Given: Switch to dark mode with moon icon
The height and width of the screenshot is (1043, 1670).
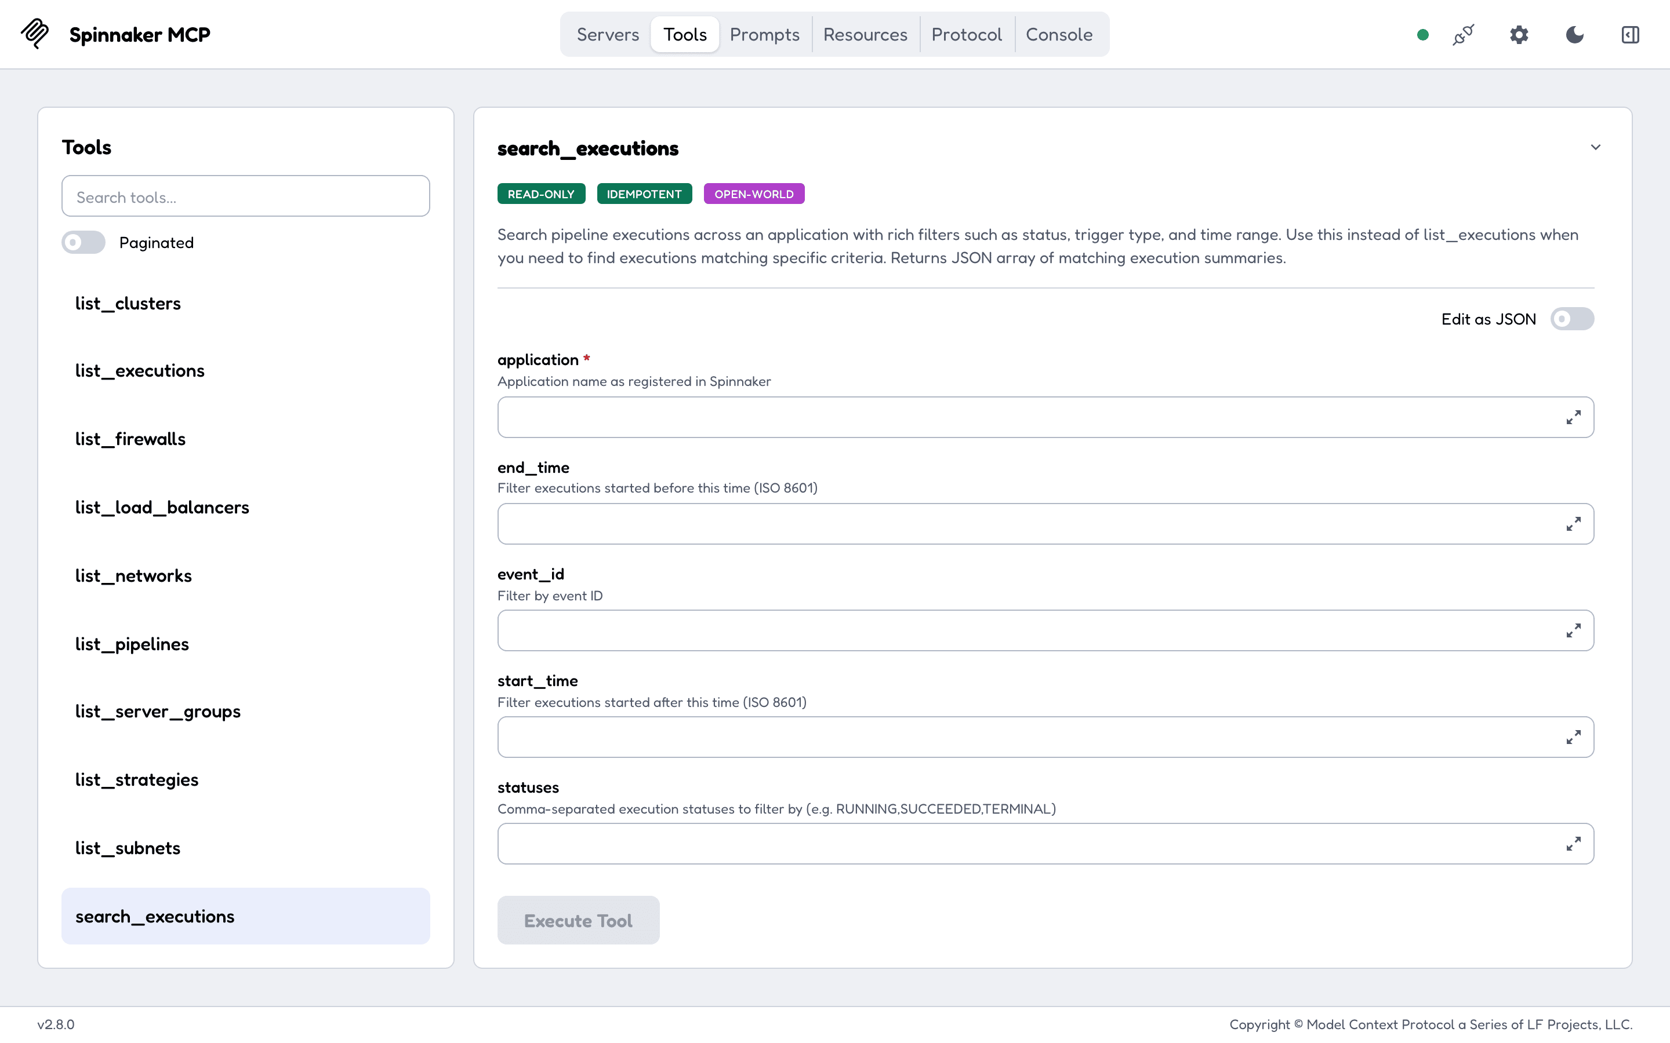Looking at the screenshot, I should pyautogui.click(x=1575, y=35).
